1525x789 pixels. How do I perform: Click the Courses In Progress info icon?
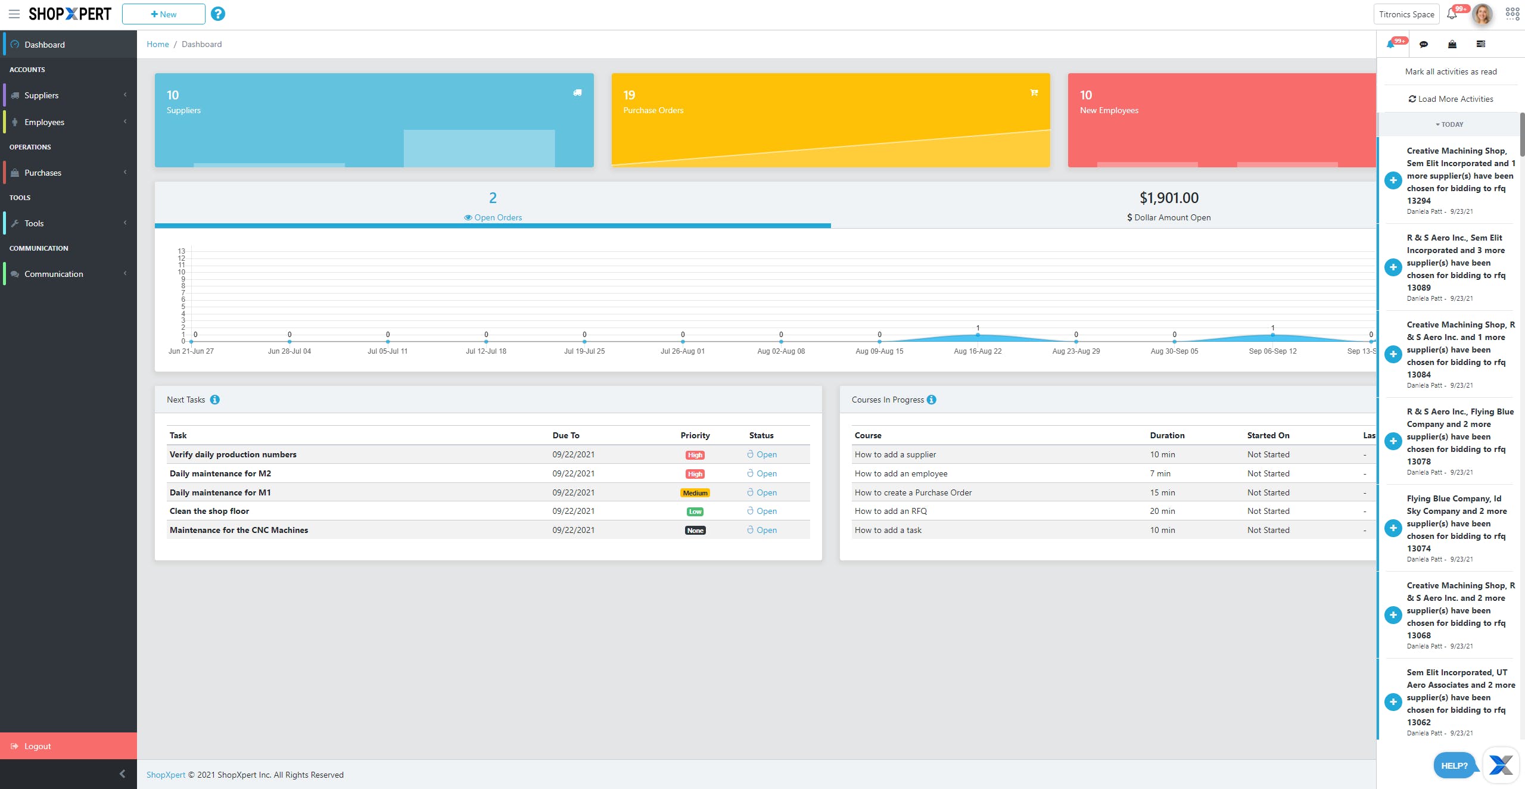(932, 400)
